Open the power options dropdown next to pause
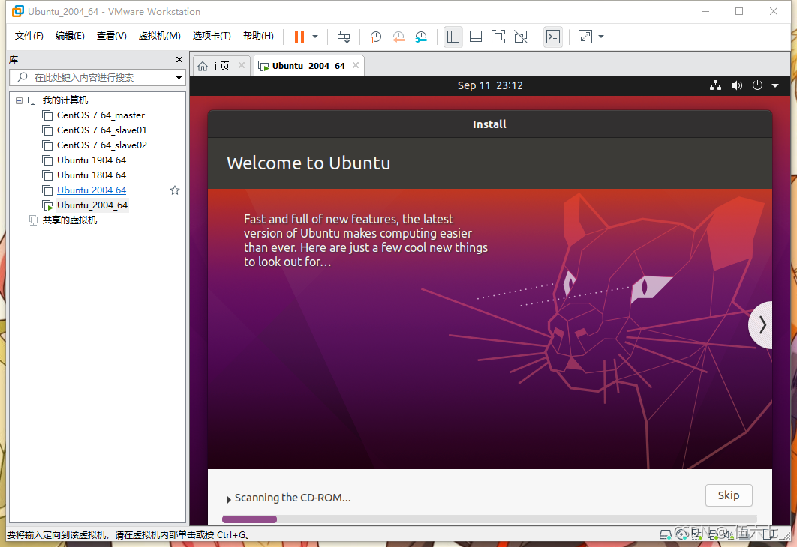This screenshot has height=547, width=797. tap(315, 37)
